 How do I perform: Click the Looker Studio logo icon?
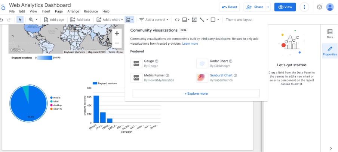(x=3, y=7)
